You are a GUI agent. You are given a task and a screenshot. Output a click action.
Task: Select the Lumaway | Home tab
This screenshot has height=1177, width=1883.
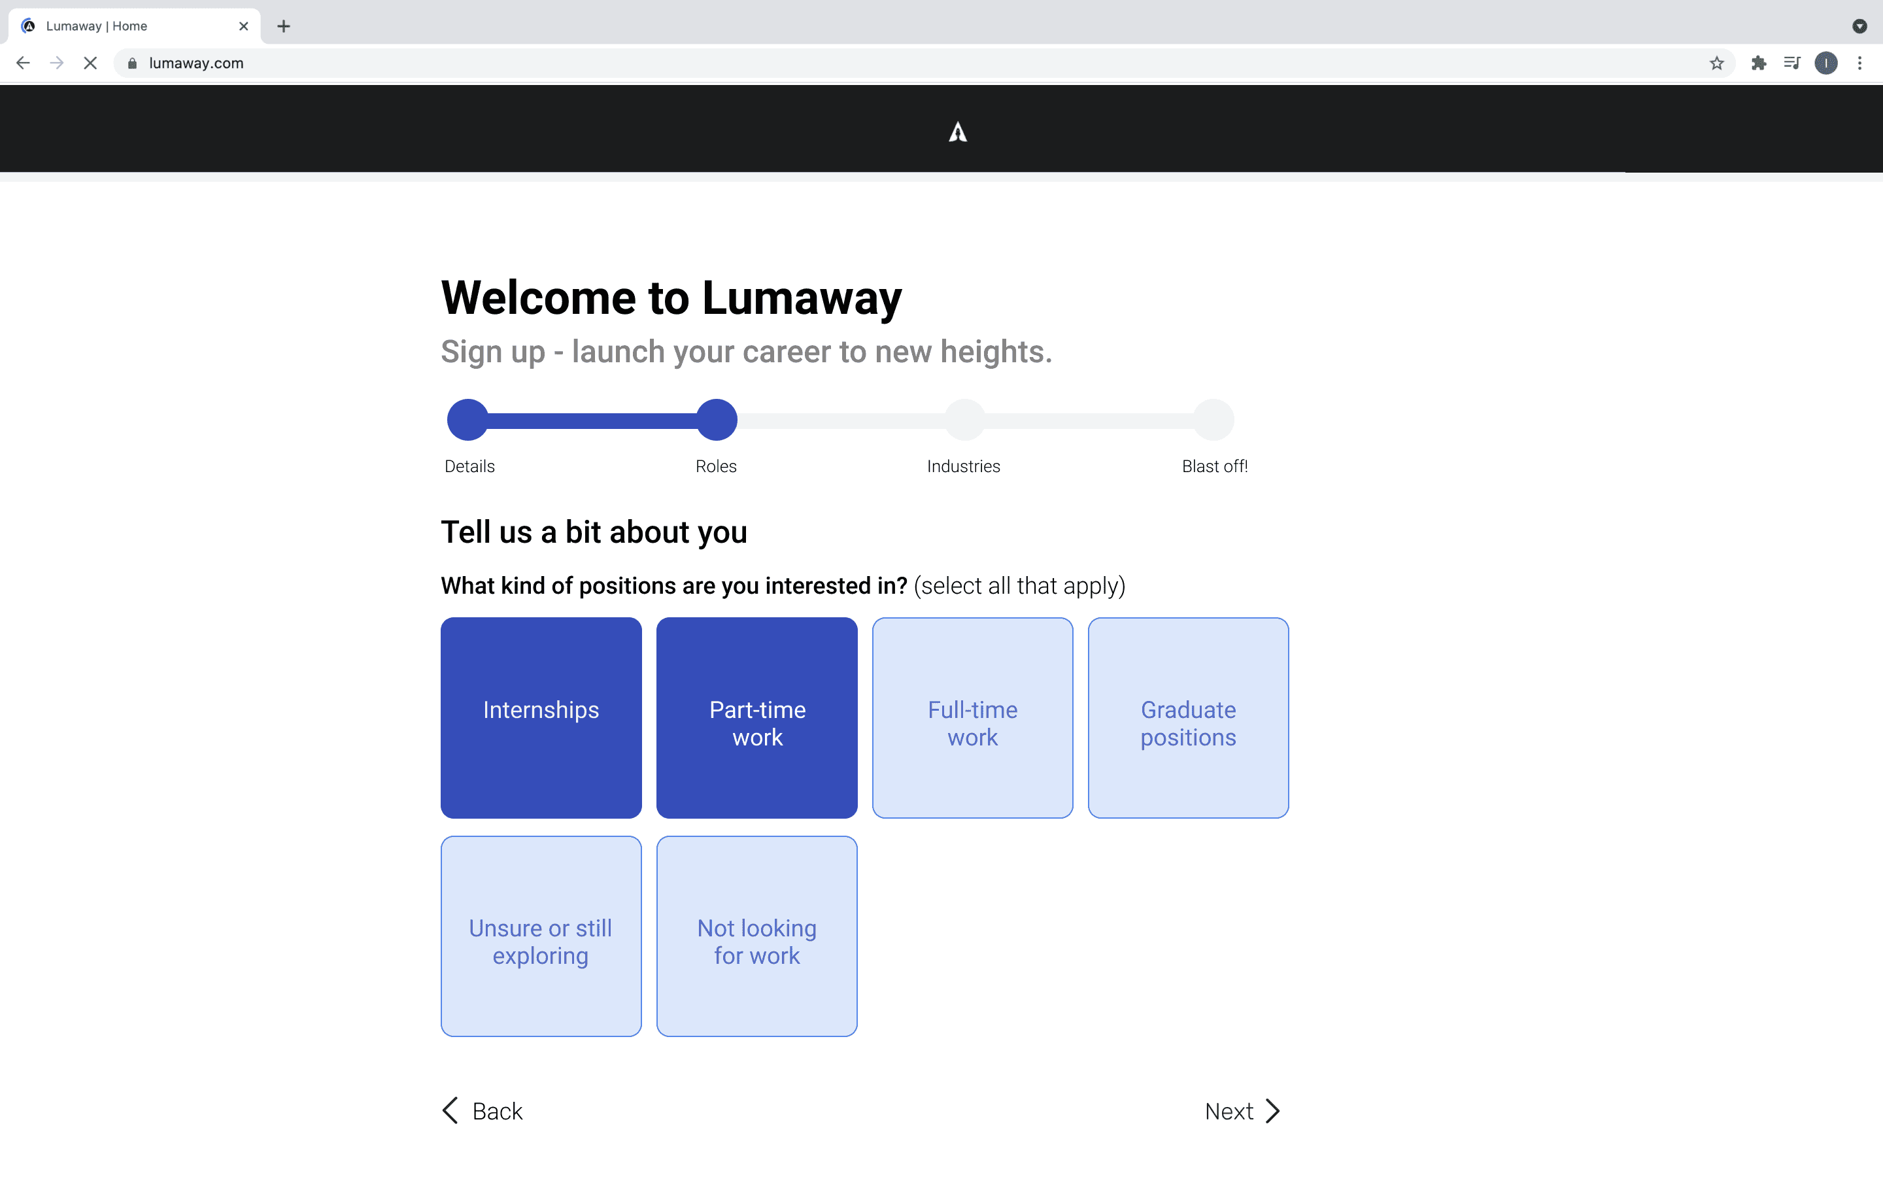coord(134,26)
